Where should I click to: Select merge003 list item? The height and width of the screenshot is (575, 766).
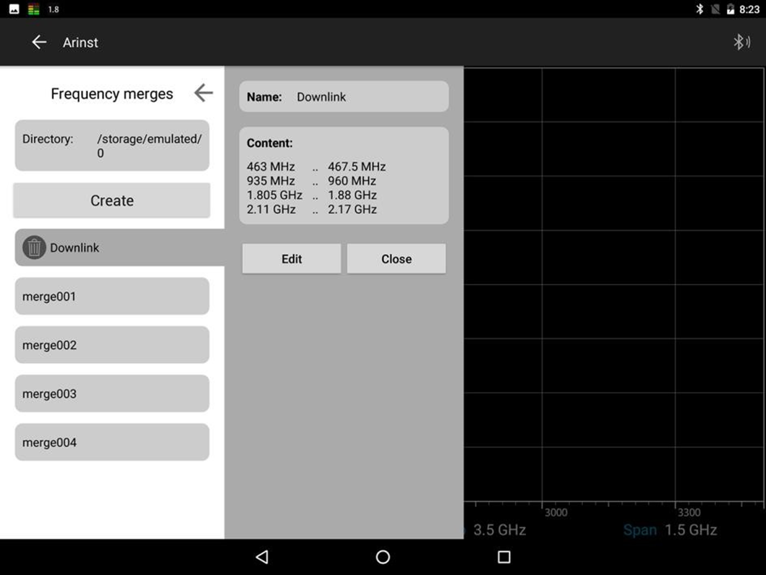(x=112, y=393)
